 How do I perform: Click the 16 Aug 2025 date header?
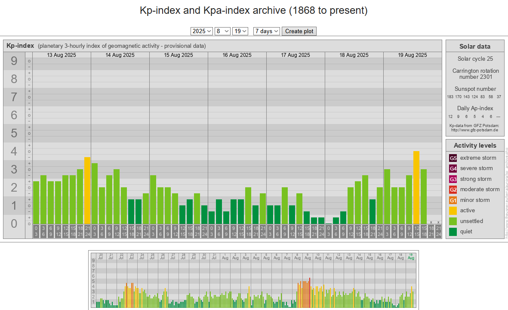237,55
